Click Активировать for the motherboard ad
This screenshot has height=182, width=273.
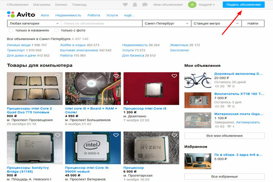coord(248,122)
